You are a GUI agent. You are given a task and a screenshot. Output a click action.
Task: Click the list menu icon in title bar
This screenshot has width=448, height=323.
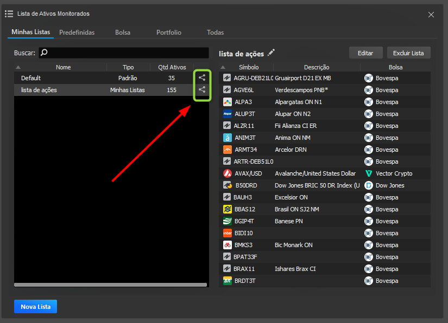[x=9, y=14]
